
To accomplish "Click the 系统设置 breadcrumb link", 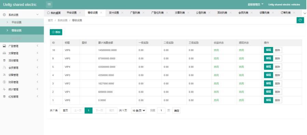I will pos(62,20).
